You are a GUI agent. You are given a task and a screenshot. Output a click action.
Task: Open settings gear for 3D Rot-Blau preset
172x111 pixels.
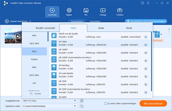pos(146,69)
